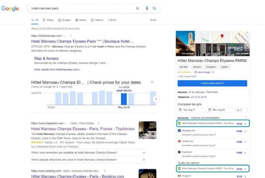Expand the map with the fullscreen icon

pos(246,33)
